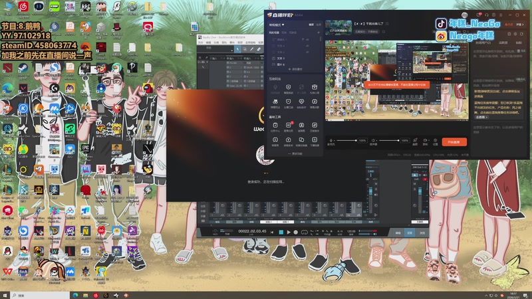Screen dimensions: 532x299
Task: Edit the stream title via pencil icon
Action: coord(387,24)
